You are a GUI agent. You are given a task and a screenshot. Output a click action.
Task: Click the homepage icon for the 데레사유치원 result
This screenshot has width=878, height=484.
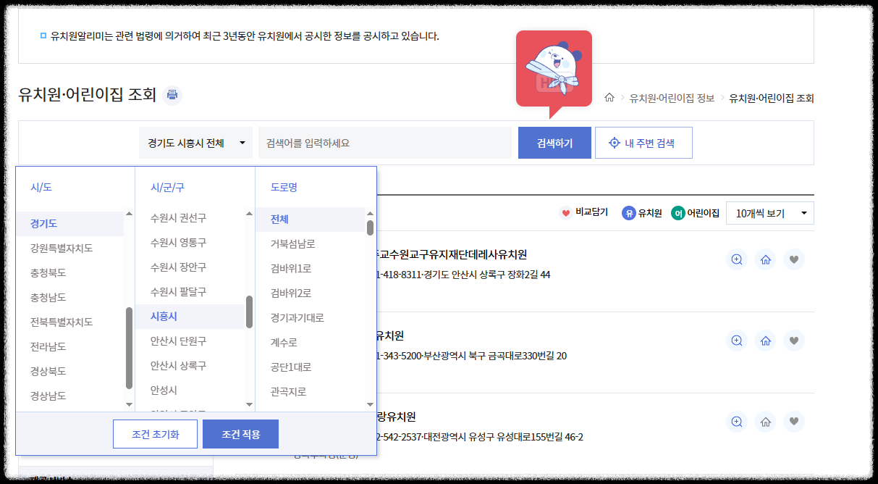[x=765, y=259]
